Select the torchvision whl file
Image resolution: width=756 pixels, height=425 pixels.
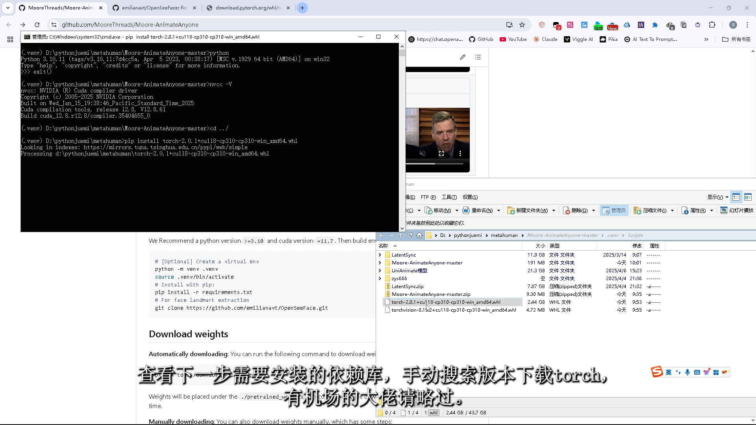tap(453, 310)
